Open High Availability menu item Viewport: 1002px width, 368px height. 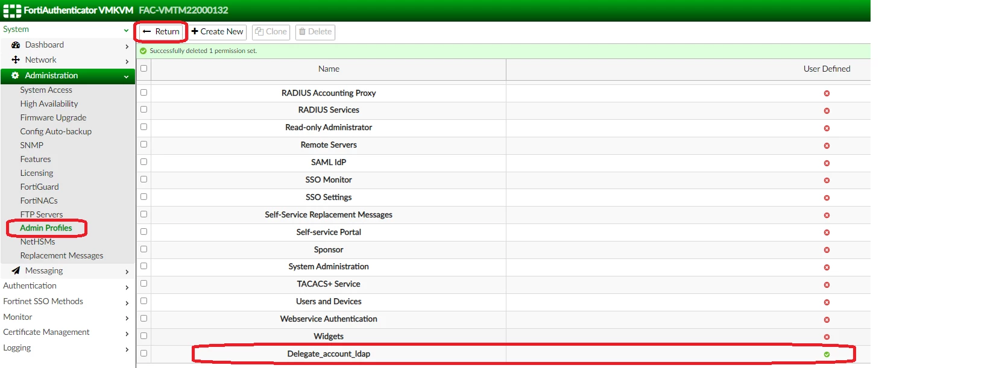tap(49, 104)
